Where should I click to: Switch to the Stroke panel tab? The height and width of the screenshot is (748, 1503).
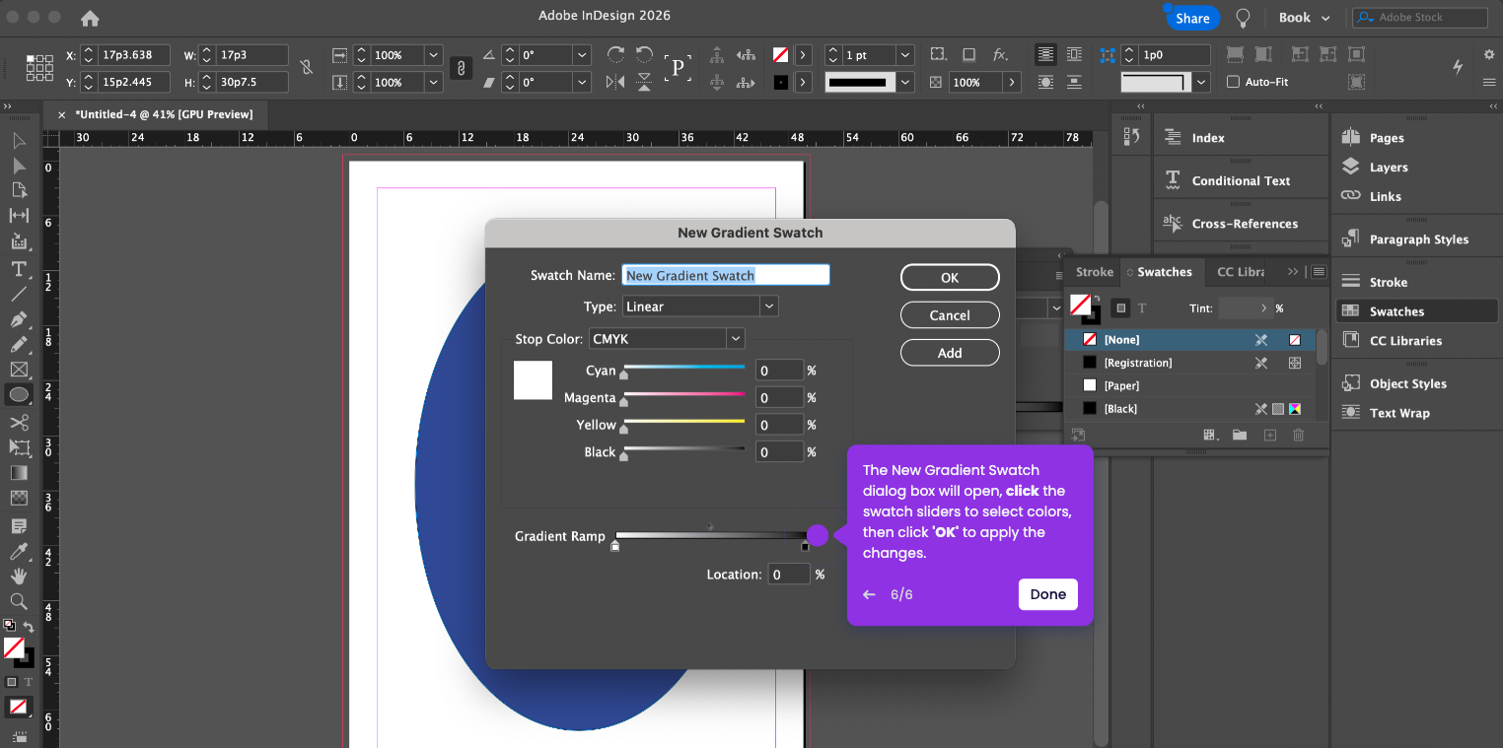click(x=1094, y=272)
